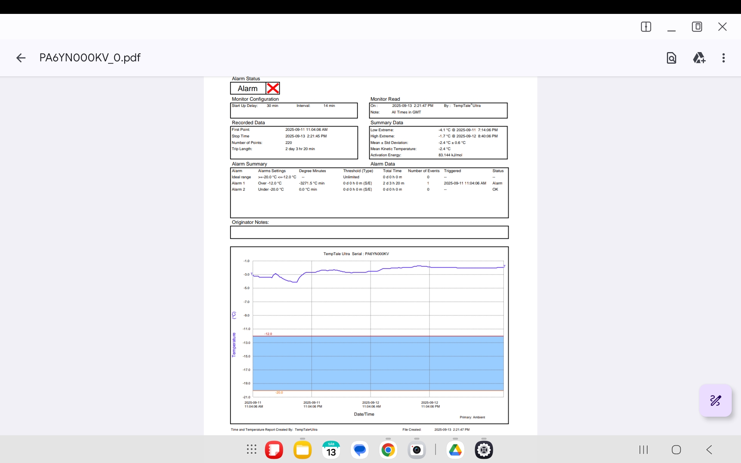Open the three-dot overflow menu
Image resolution: width=741 pixels, height=463 pixels.
[724, 58]
